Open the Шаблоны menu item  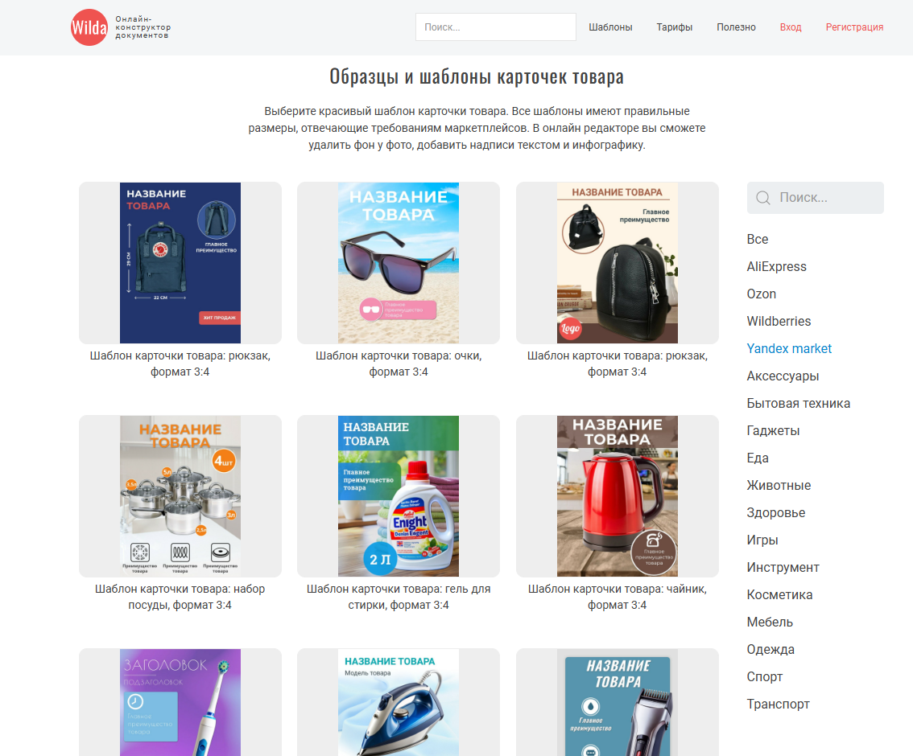610,27
